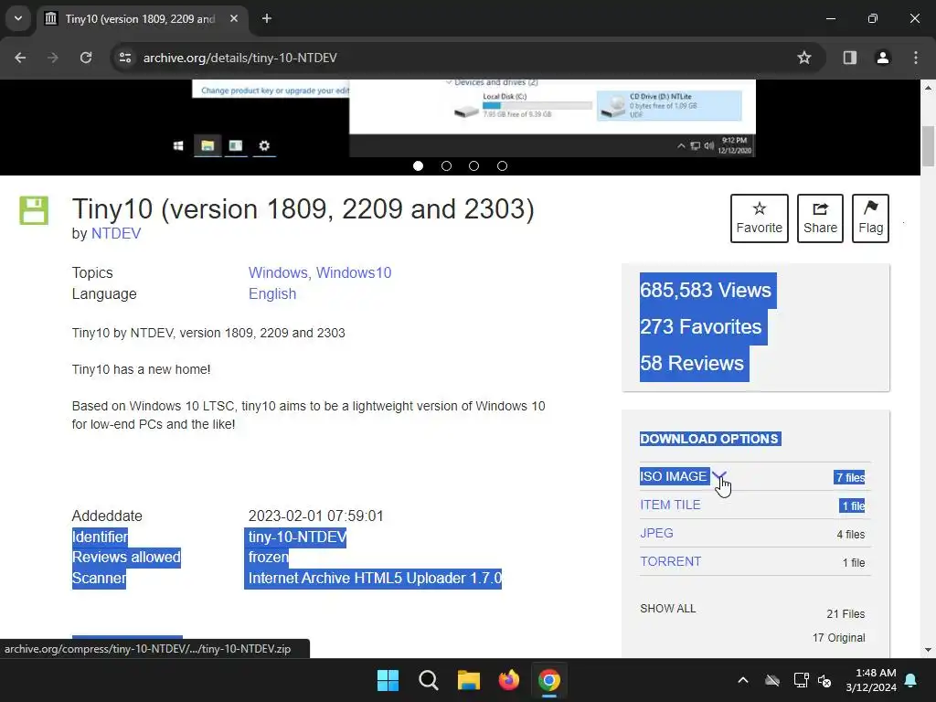Click SHOW ALL files link
The height and width of the screenshot is (702, 936).
coord(668,608)
